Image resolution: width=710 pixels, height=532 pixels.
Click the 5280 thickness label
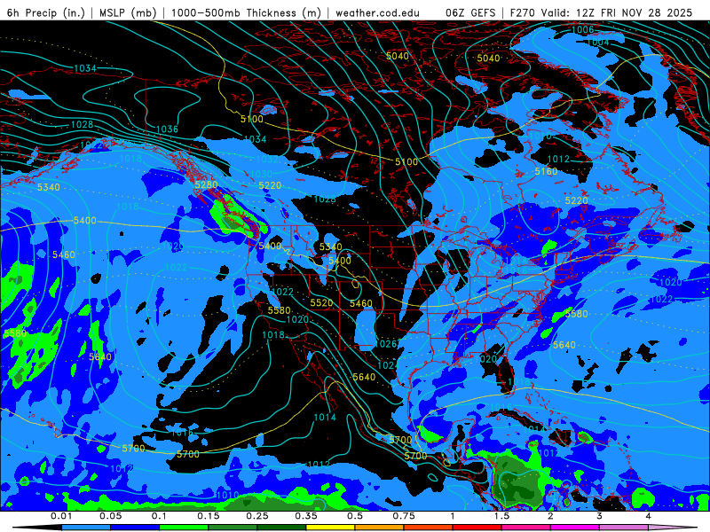206,184
